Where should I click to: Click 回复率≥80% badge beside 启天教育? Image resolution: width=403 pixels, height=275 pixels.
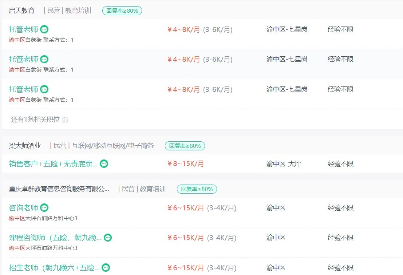click(x=122, y=11)
